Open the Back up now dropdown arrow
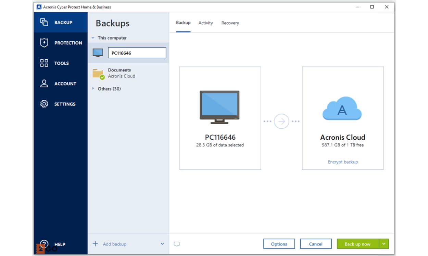 tap(384, 244)
